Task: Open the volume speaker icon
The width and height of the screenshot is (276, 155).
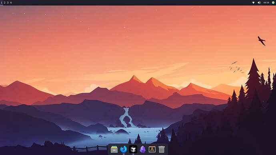Action: click(x=259, y=3)
